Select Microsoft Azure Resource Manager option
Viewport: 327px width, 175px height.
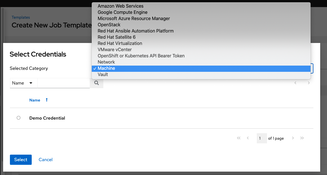[201, 19]
